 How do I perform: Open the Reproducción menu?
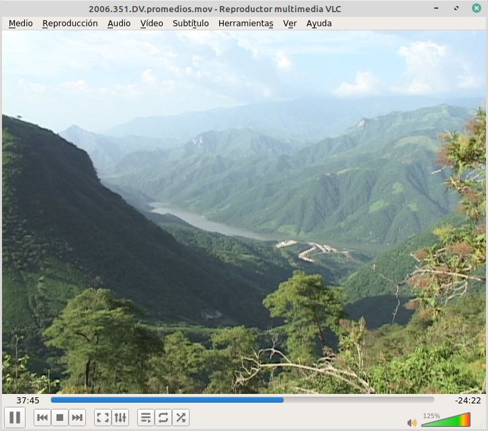point(70,24)
